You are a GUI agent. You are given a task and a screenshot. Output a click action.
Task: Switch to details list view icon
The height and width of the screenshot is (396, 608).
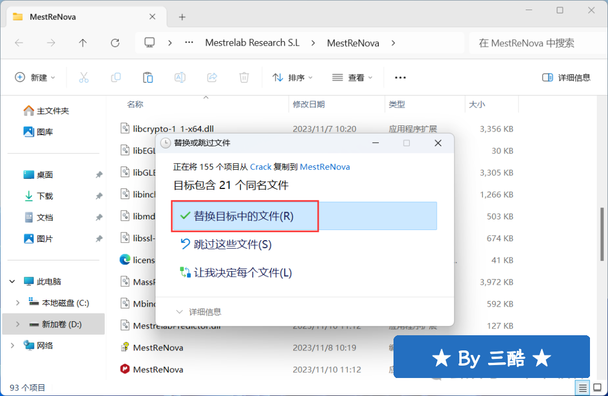(583, 388)
